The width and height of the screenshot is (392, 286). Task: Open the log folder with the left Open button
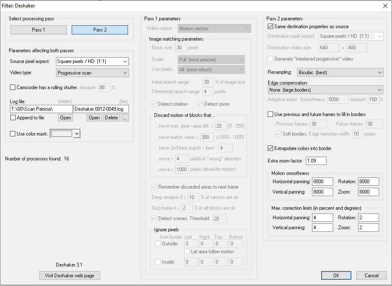[x=65, y=118]
